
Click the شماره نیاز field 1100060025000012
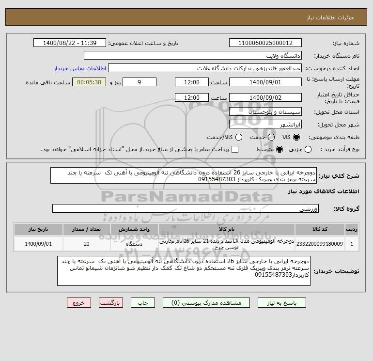(265, 43)
